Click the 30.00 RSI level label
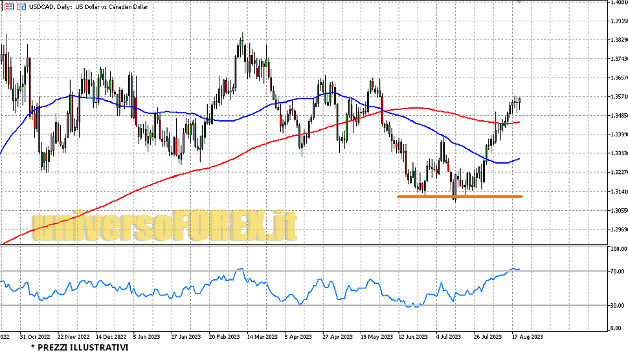The width and height of the screenshot is (628, 353). click(x=617, y=306)
